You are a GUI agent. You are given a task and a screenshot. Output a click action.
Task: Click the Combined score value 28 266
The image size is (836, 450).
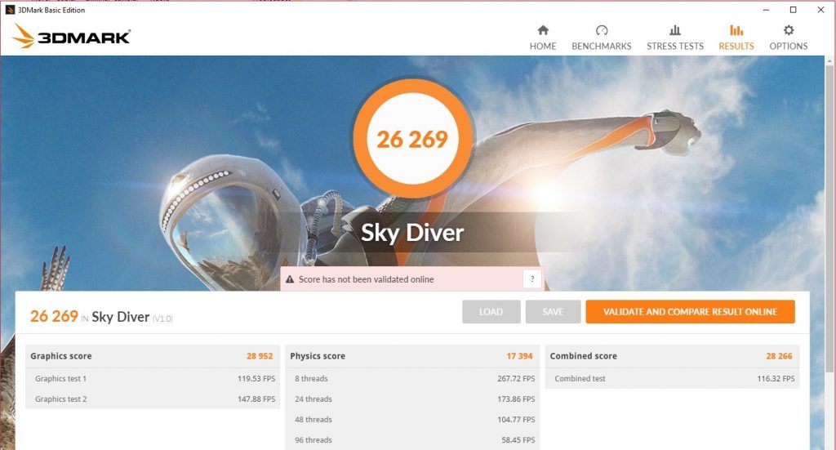(x=779, y=356)
